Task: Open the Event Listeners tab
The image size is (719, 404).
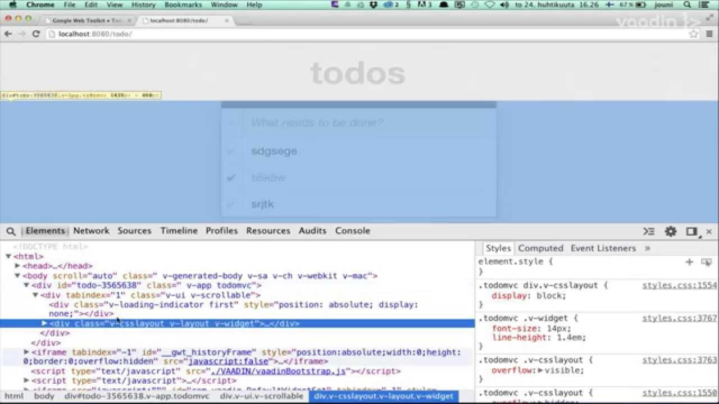Action: click(603, 248)
